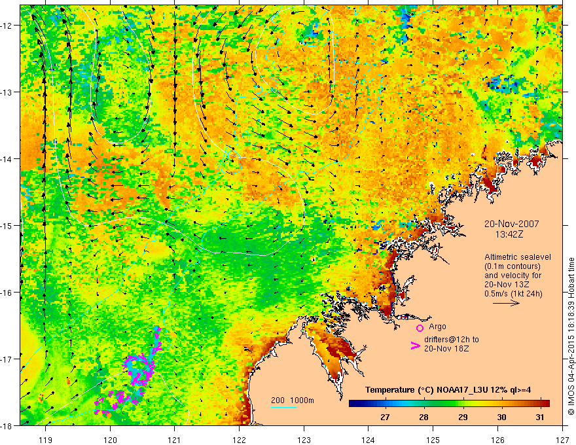576x445 pixels.
Task: Click the '20-Nov 18Z' legend text
Action: [446, 349]
